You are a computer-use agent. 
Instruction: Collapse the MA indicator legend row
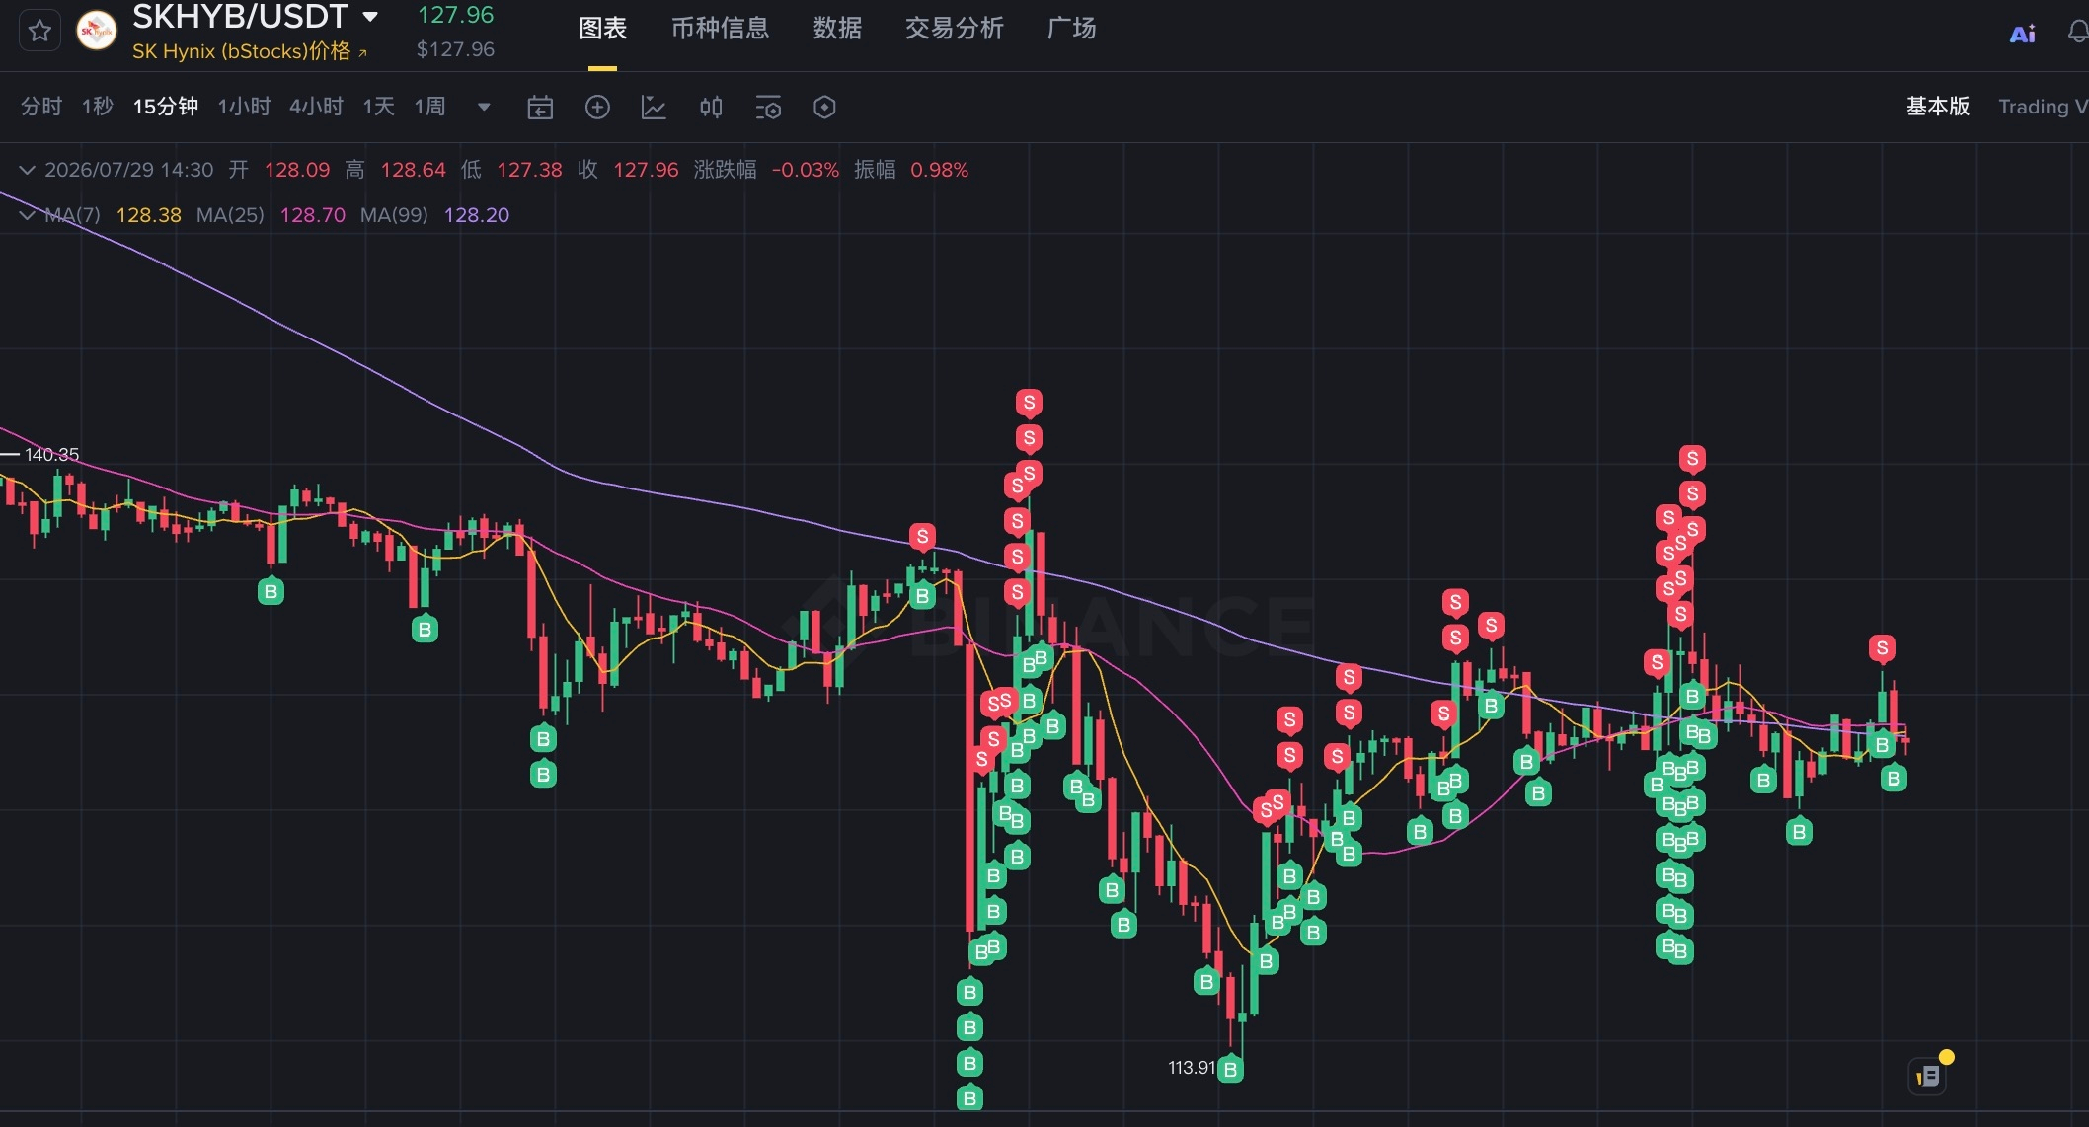coord(28,215)
